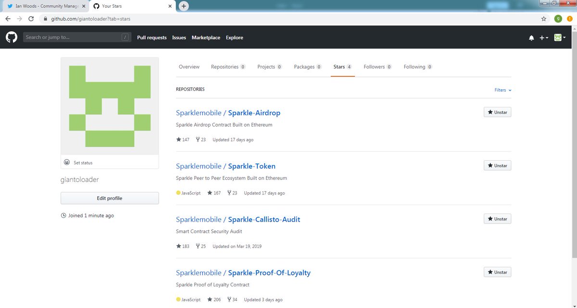This screenshot has width=577, height=308.
Task: Click the orange Chrome alert icon
Action: pyautogui.click(x=569, y=19)
